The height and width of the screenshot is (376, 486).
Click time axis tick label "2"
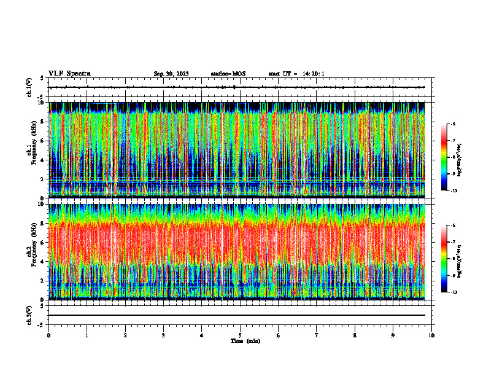tap(125, 335)
